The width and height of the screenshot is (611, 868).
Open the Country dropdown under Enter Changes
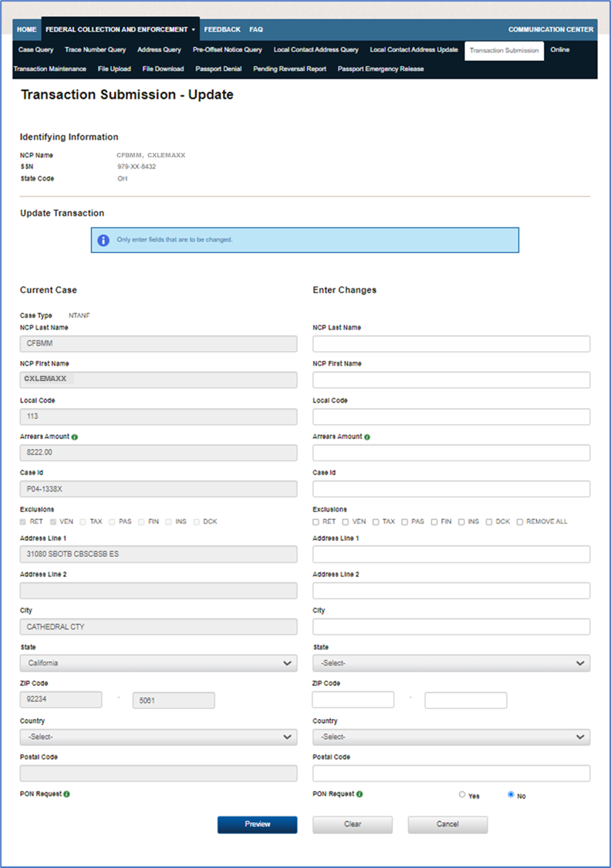(451, 737)
